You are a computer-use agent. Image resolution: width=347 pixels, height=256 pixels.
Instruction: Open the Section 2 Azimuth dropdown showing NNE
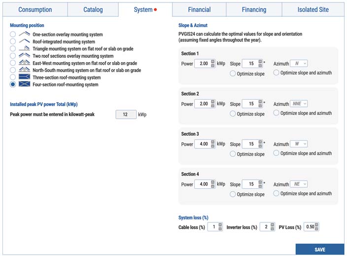[299, 104]
